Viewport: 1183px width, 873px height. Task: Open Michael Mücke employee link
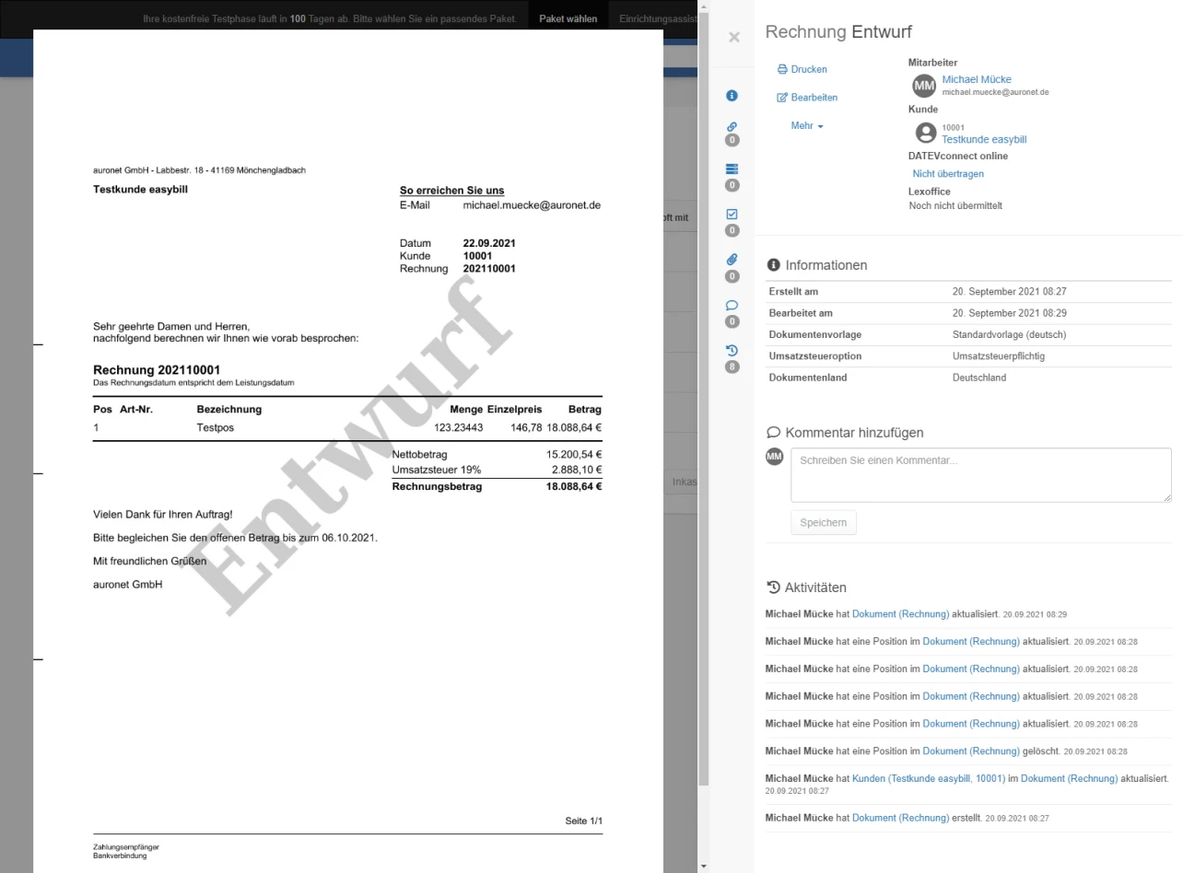[977, 80]
